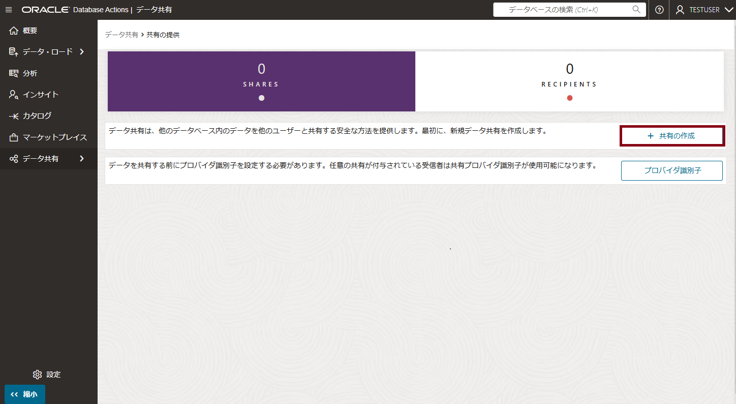Click the red RECIPIENTS status dot
The width and height of the screenshot is (736, 404).
(x=569, y=98)
